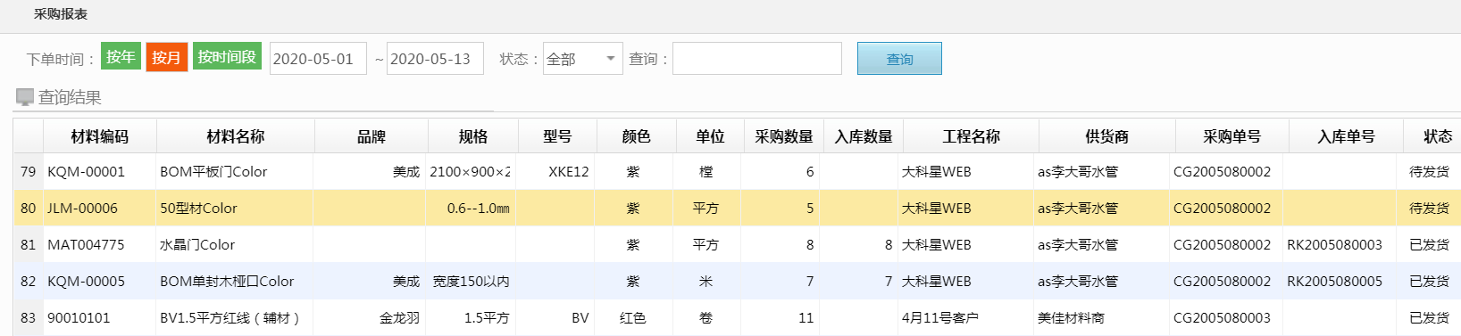Select the 按月 filter button

[167, 57]
